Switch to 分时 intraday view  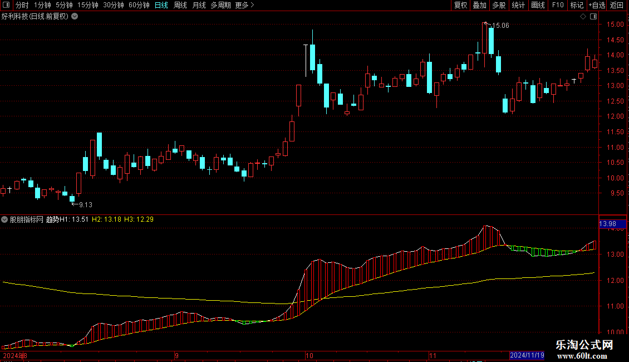point(22,5)
